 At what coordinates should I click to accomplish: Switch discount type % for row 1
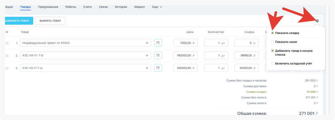[254, 43]
